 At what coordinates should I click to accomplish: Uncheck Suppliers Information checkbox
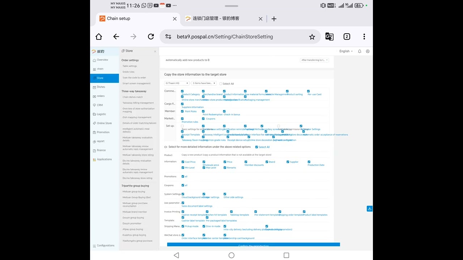[x=182, y=104]
